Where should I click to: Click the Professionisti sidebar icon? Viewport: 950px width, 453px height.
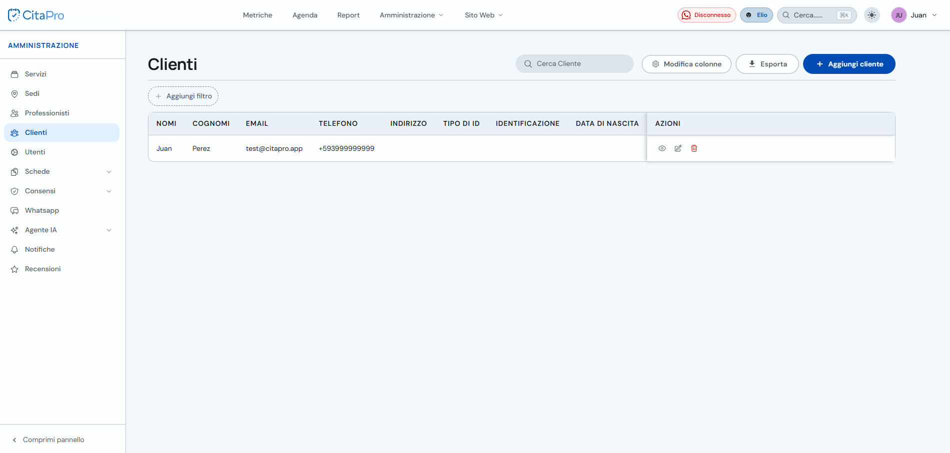[14, 113]
